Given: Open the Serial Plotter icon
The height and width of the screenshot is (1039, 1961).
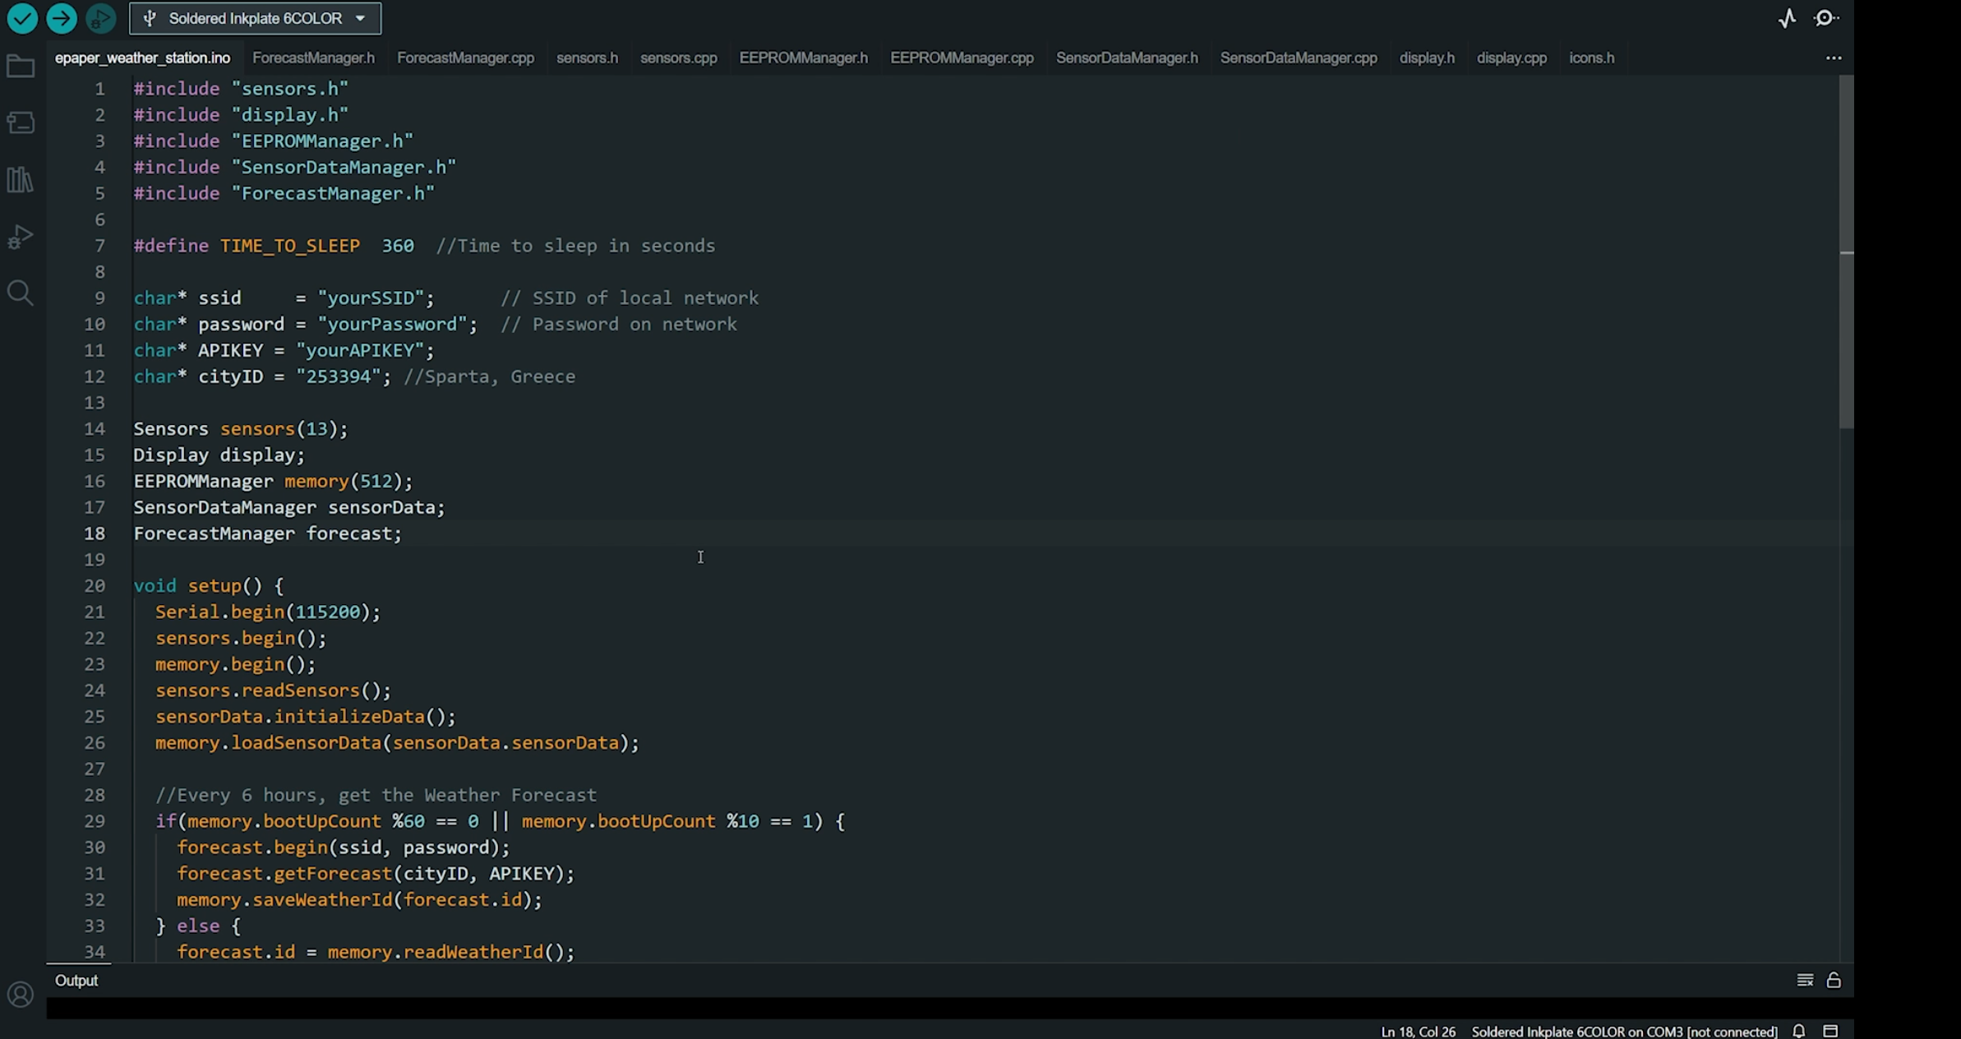Looking at the screenshot, I should 1787,18.
